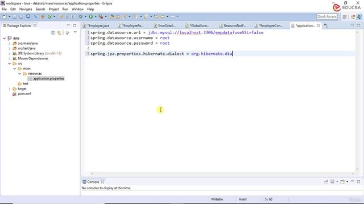Toggle Link with Editor in Package Explorer
Viewport: 364px width, 204px height.
point(59,33)
